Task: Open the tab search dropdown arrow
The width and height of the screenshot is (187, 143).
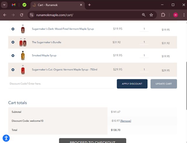Action: 4,5
